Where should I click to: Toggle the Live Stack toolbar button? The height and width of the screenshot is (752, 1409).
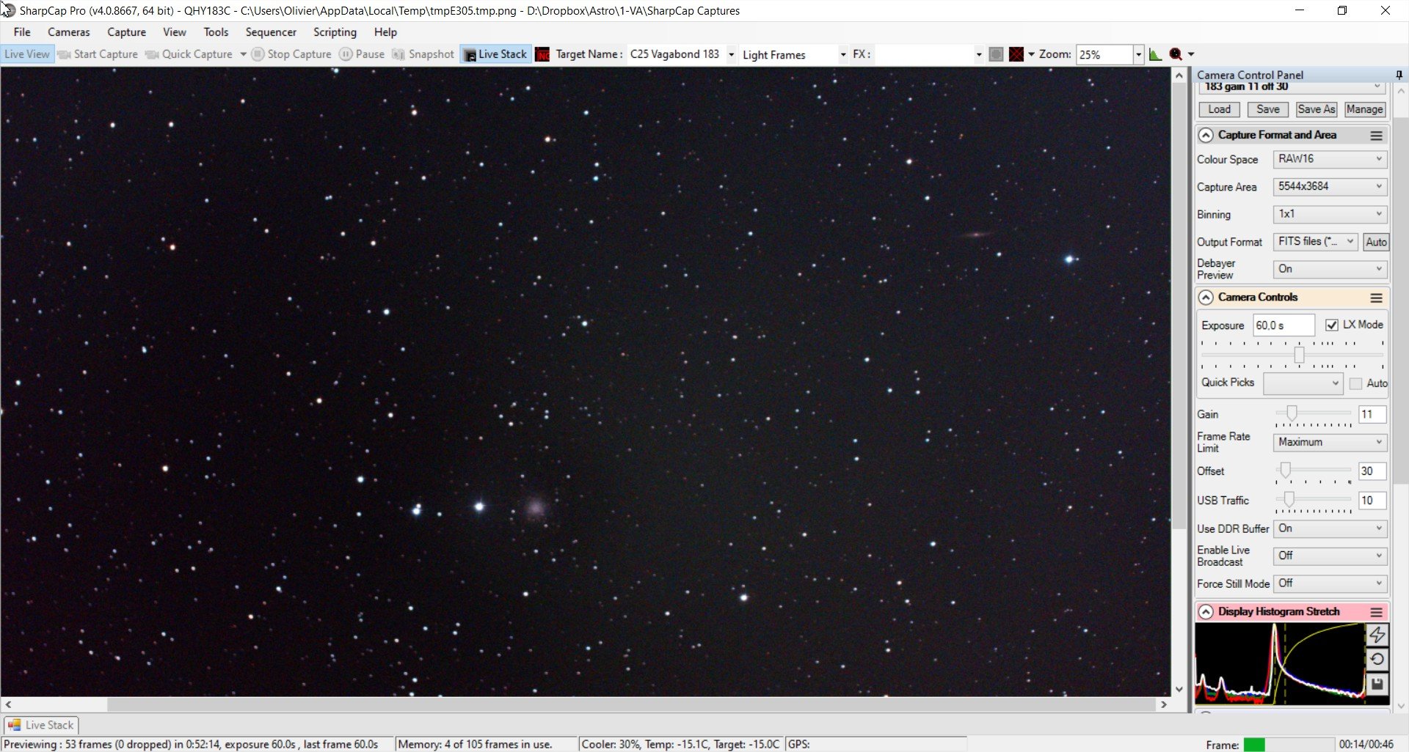click(495, 54)
